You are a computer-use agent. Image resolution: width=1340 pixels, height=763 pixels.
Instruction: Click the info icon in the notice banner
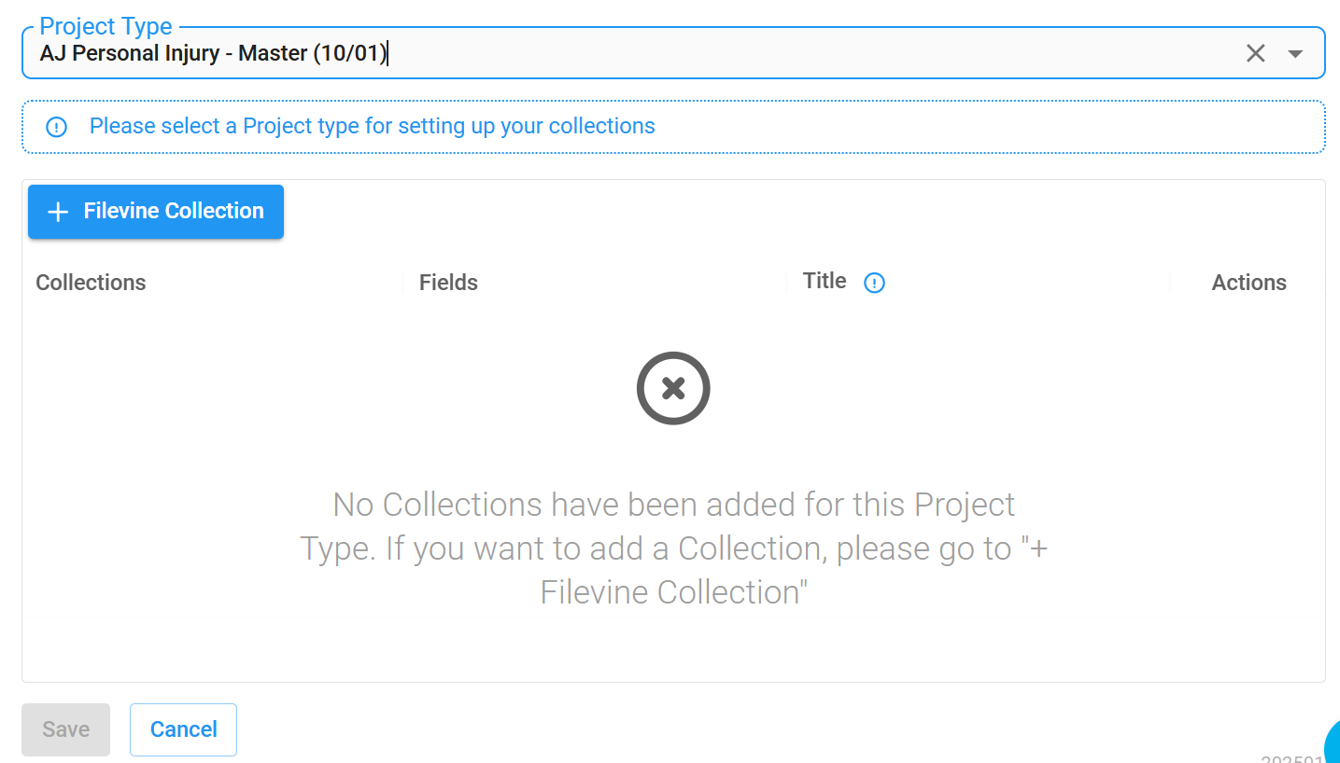click(57, 127)
